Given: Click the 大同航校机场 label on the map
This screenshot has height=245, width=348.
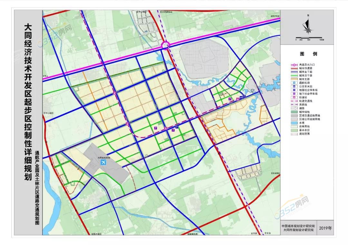Looking at the screenshot, I should (x=103, y=158).
